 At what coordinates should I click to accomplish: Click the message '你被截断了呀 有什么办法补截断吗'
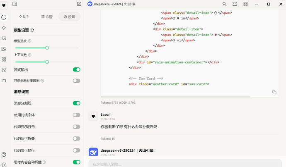coord(129,127)
